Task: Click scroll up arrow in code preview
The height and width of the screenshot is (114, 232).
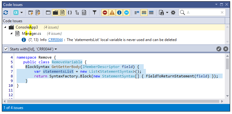Action: click(x=227, y=56)
